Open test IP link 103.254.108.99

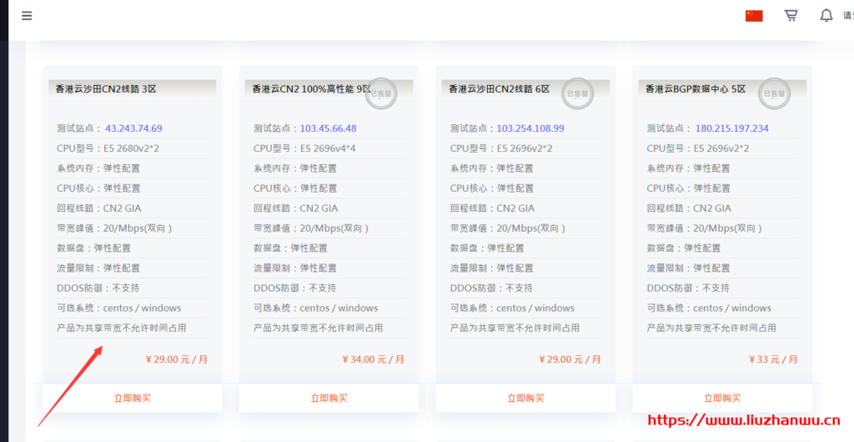[x=530, y=128]
